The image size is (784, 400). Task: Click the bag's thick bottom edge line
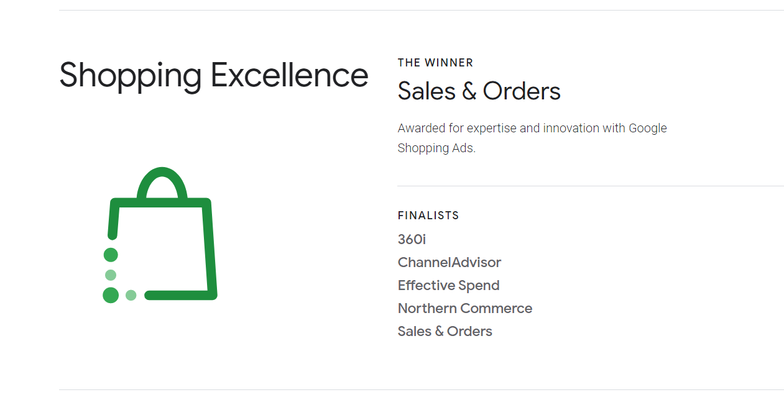[179, 295]
